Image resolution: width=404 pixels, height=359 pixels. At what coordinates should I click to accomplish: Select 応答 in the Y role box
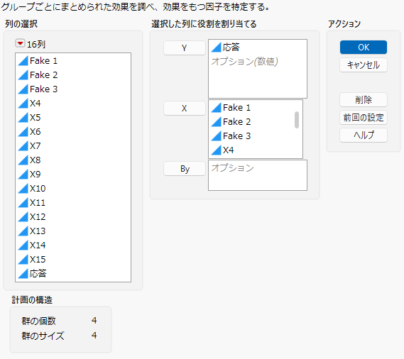tap(258, 47)
